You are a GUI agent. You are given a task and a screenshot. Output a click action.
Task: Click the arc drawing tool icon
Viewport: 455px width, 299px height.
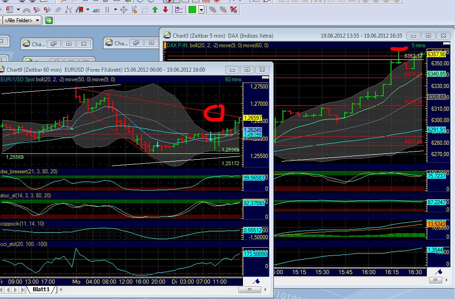click(x=27, y=10)
